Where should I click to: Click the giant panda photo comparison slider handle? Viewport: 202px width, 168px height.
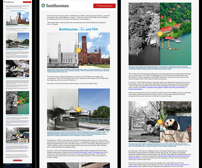[160, 122]
